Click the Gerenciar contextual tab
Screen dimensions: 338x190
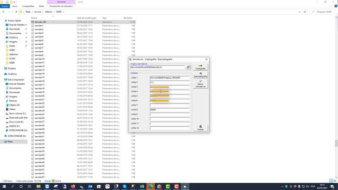pyautogui.click(x=61, y=2)
